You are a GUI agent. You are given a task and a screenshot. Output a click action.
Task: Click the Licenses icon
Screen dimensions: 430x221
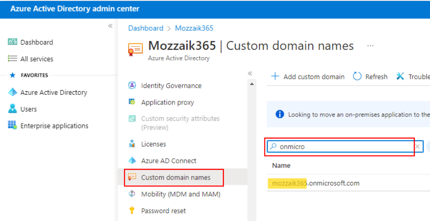(x=132, y=144)
